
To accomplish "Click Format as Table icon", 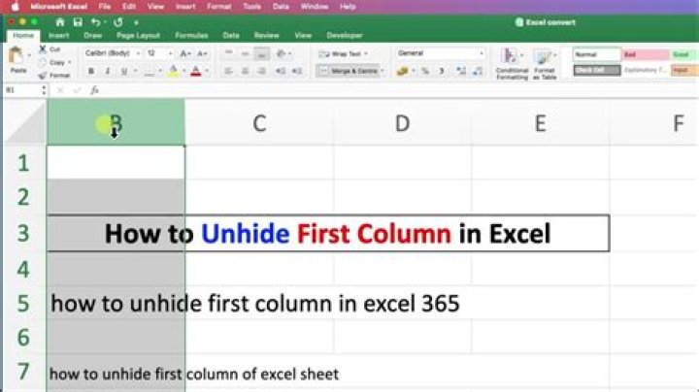I will coord(544,62).
